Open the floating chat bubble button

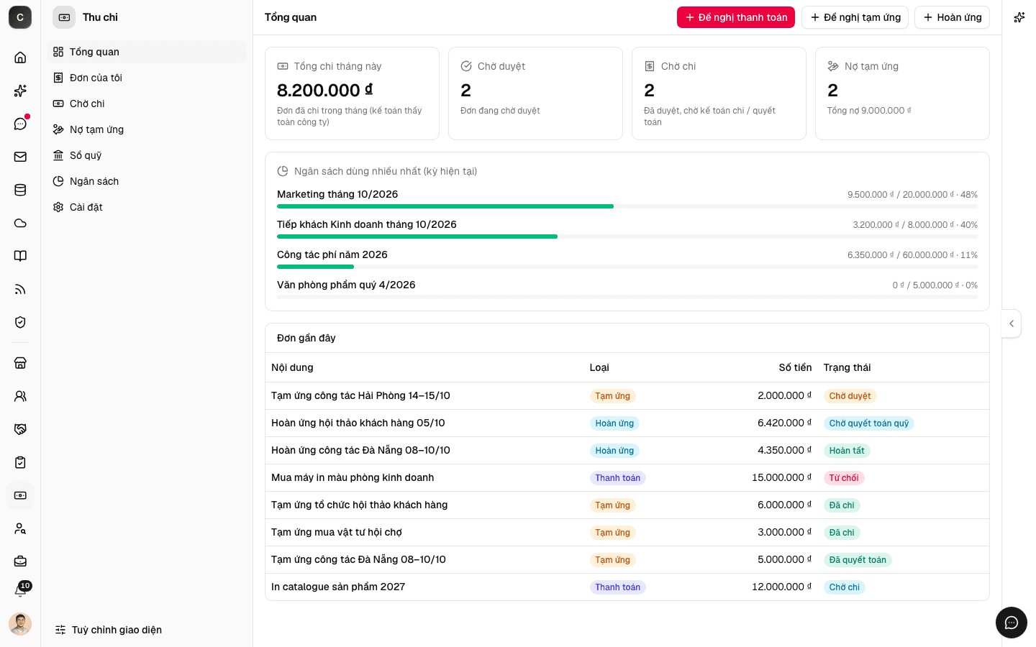pyautogui.click(x=1012, y=623)
